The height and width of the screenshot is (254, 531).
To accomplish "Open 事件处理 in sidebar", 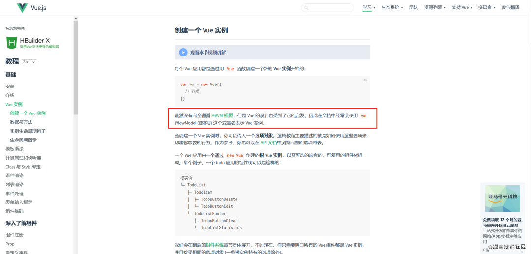I will coord(15,194).
